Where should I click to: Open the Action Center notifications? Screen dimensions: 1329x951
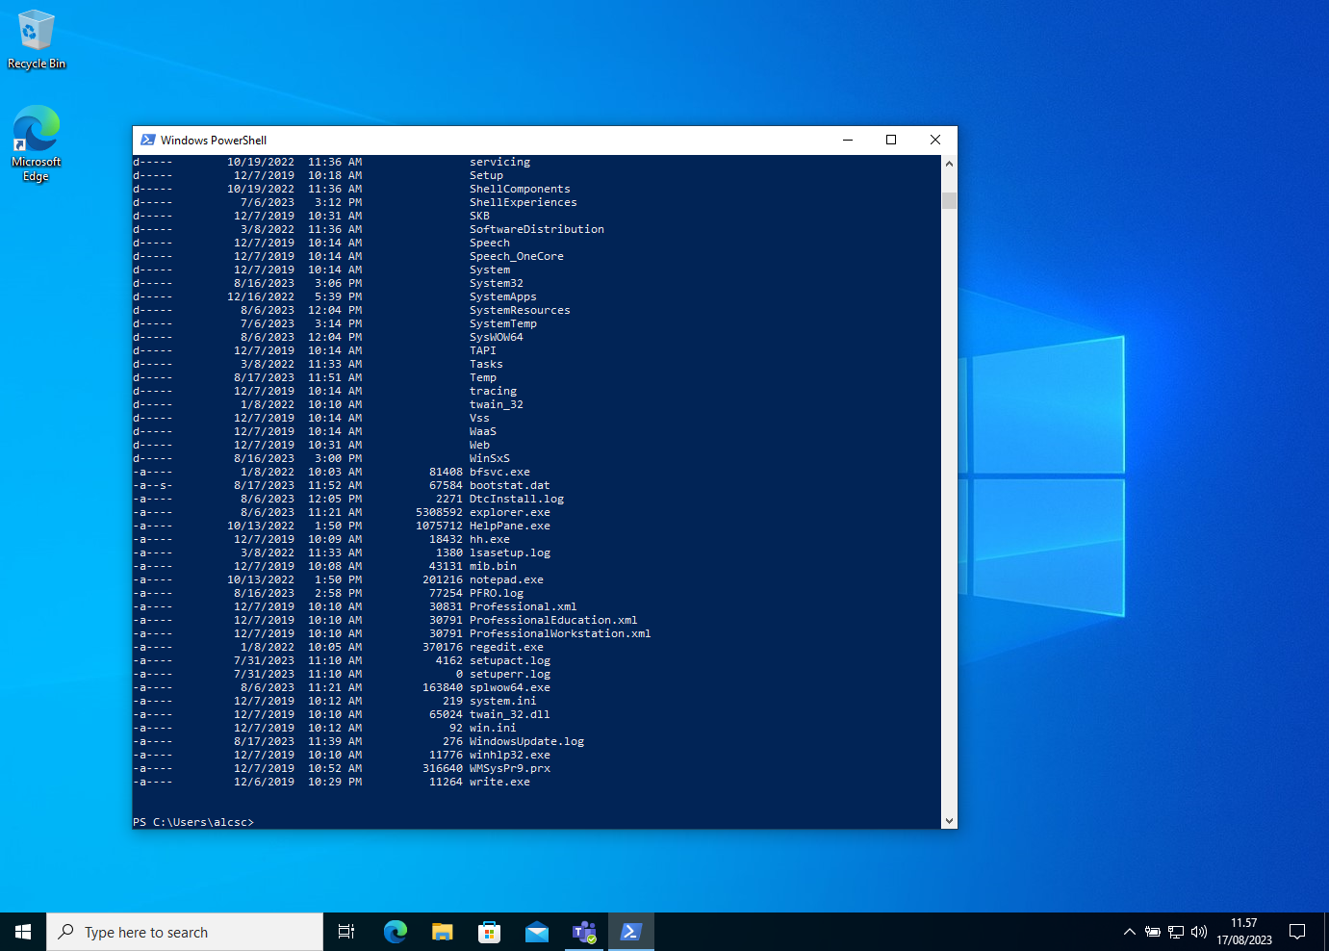tap(1298, 931)
